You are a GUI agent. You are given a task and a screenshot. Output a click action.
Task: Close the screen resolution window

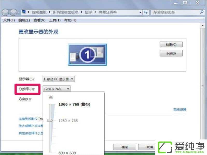tap(197, 3)
